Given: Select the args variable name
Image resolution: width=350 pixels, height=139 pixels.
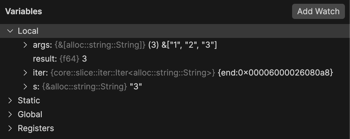Looking at the screenshot, I should coord(42,45).
